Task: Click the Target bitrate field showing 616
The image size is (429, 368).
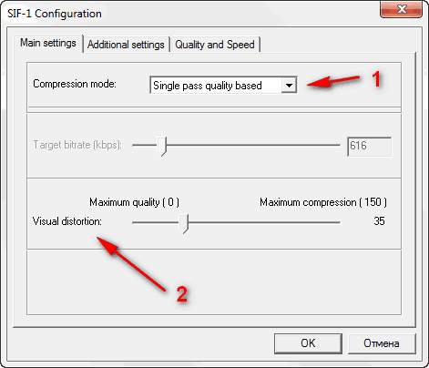Action: (x=369, y=147)
